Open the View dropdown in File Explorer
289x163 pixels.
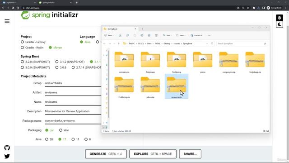pyautogui.click(x=181, y=35)
